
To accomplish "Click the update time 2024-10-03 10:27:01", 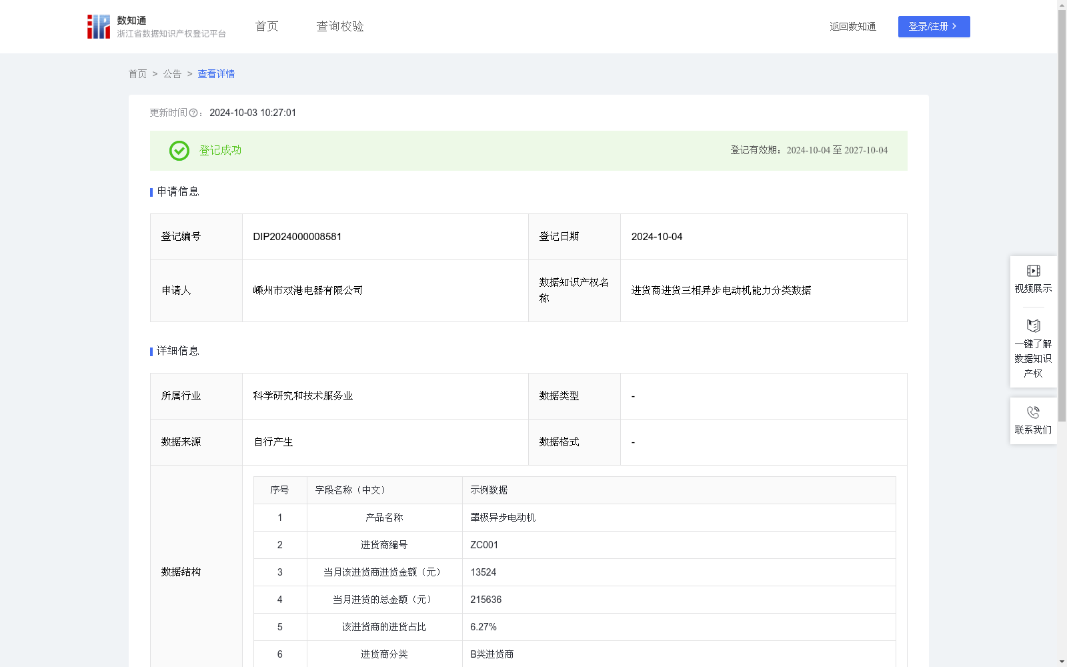I will [x=253, y=113].
